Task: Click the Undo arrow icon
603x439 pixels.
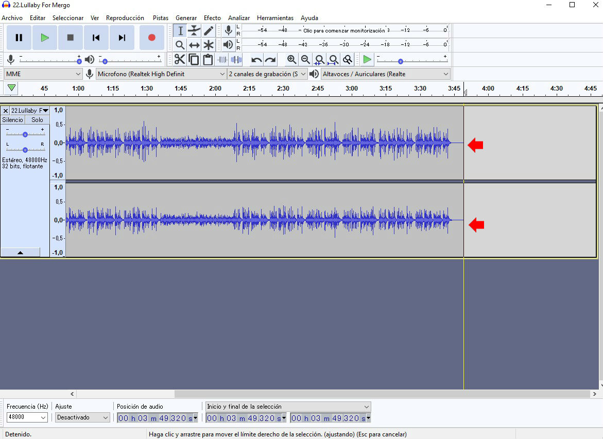Action: tap(256, 60)
